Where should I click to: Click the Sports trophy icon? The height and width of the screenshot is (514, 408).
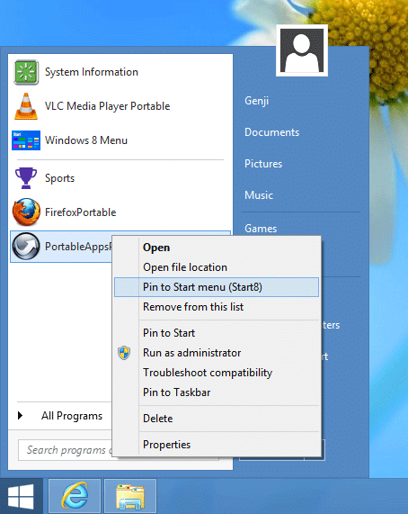click(x=26, y=178)
